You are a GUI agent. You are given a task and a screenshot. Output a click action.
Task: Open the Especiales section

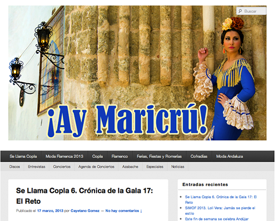[x=155, y=167]
